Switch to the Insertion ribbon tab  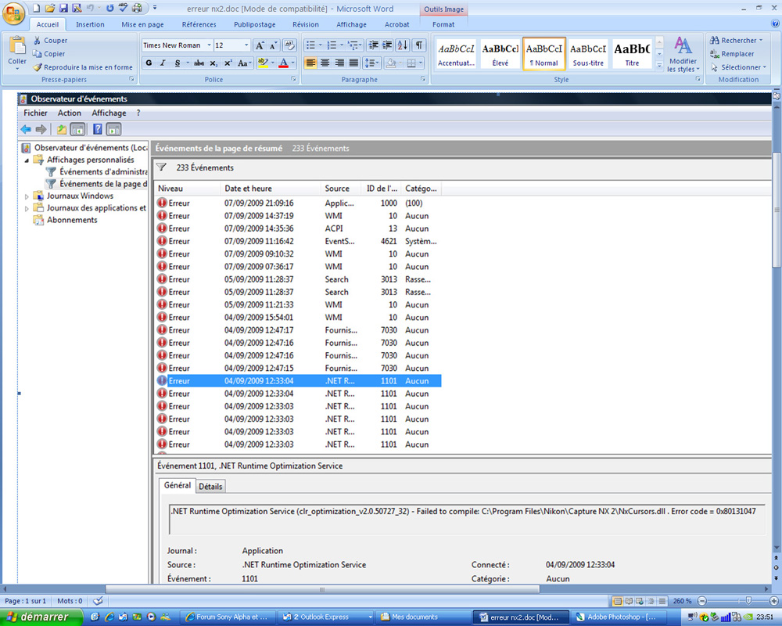(90, 24)
